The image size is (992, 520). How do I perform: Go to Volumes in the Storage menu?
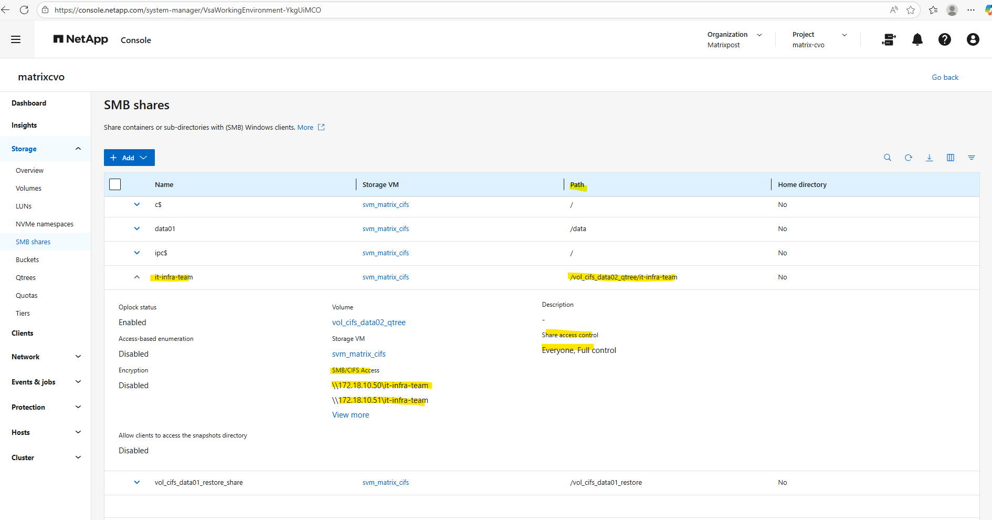coord(28,189)
